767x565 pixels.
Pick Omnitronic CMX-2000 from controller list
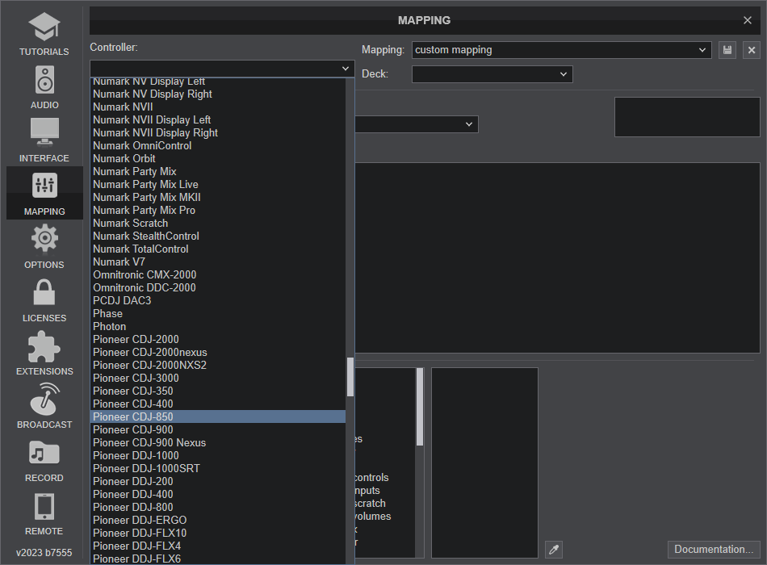[x=218, y=275]
